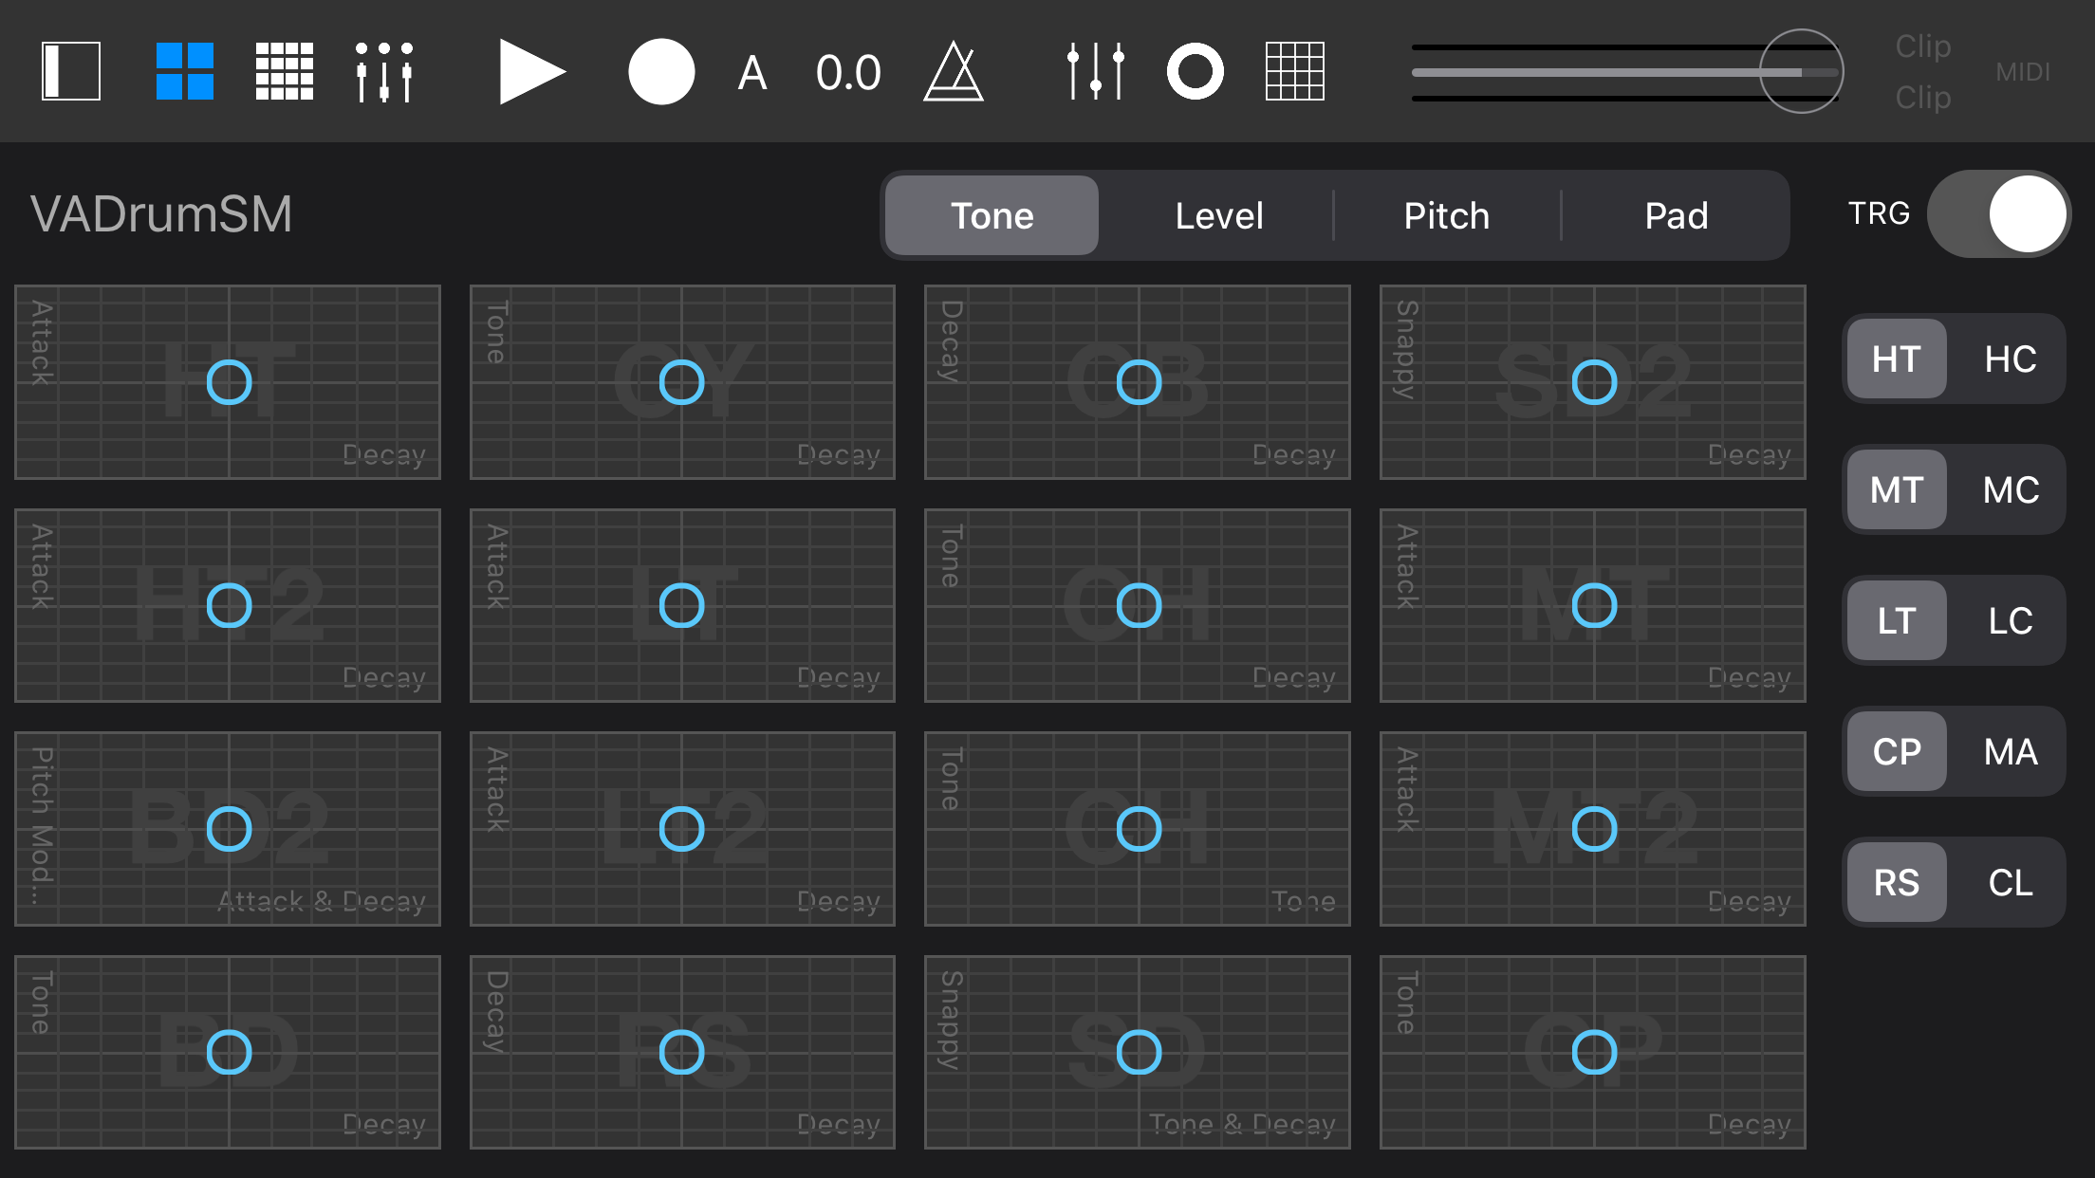
Task: Choose CL in the RS/CL selector
Action: [2010, 883]
